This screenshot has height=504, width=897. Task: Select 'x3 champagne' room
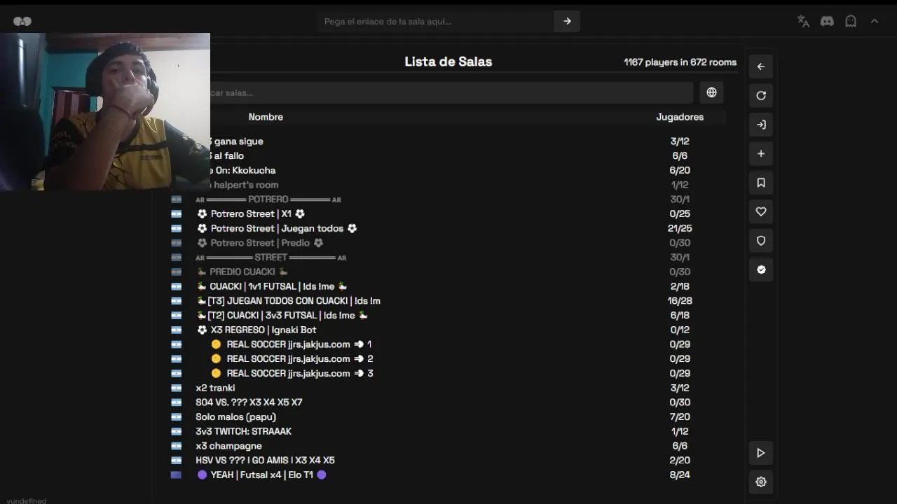[x=448, y=446]
